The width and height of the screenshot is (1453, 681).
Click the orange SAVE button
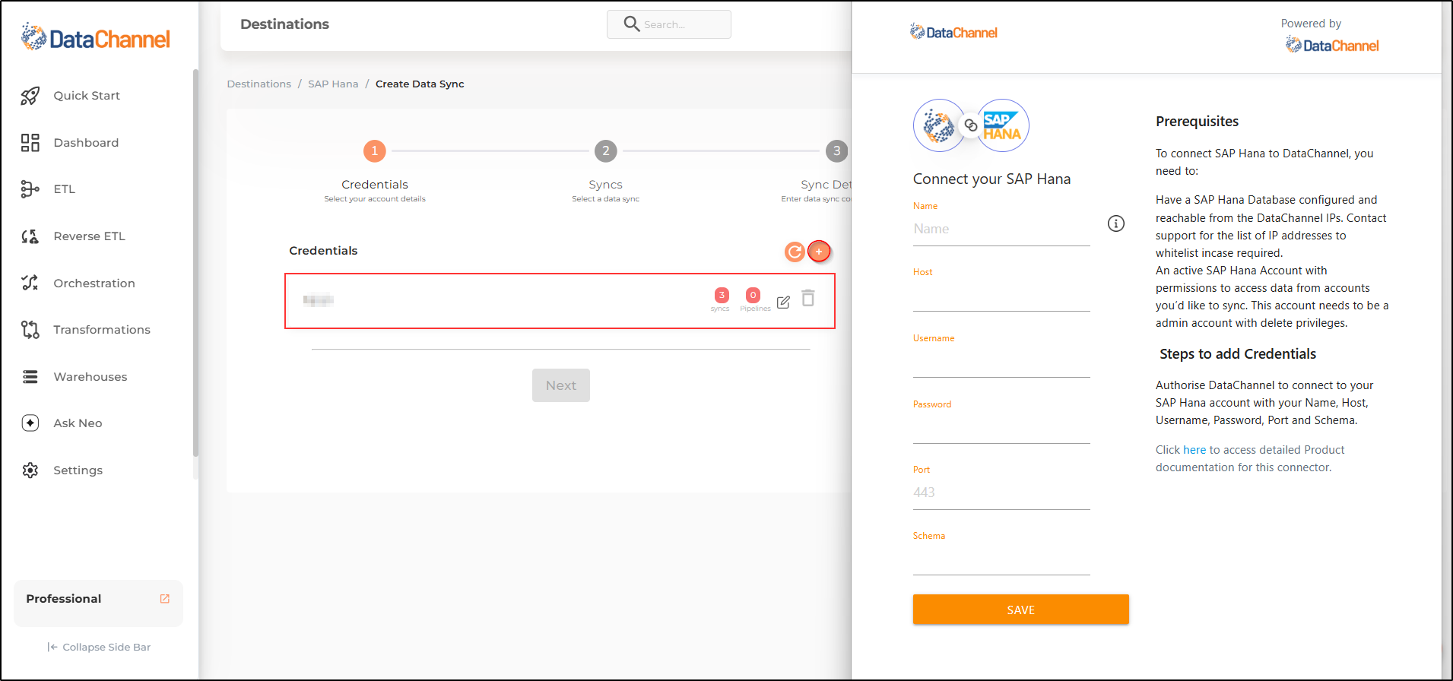(x=1020, y=610)
